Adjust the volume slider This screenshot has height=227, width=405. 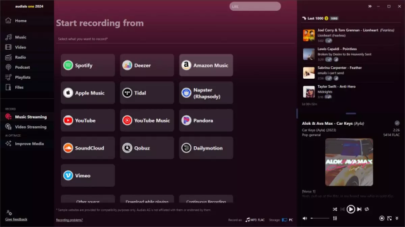(x=320, y=218)
